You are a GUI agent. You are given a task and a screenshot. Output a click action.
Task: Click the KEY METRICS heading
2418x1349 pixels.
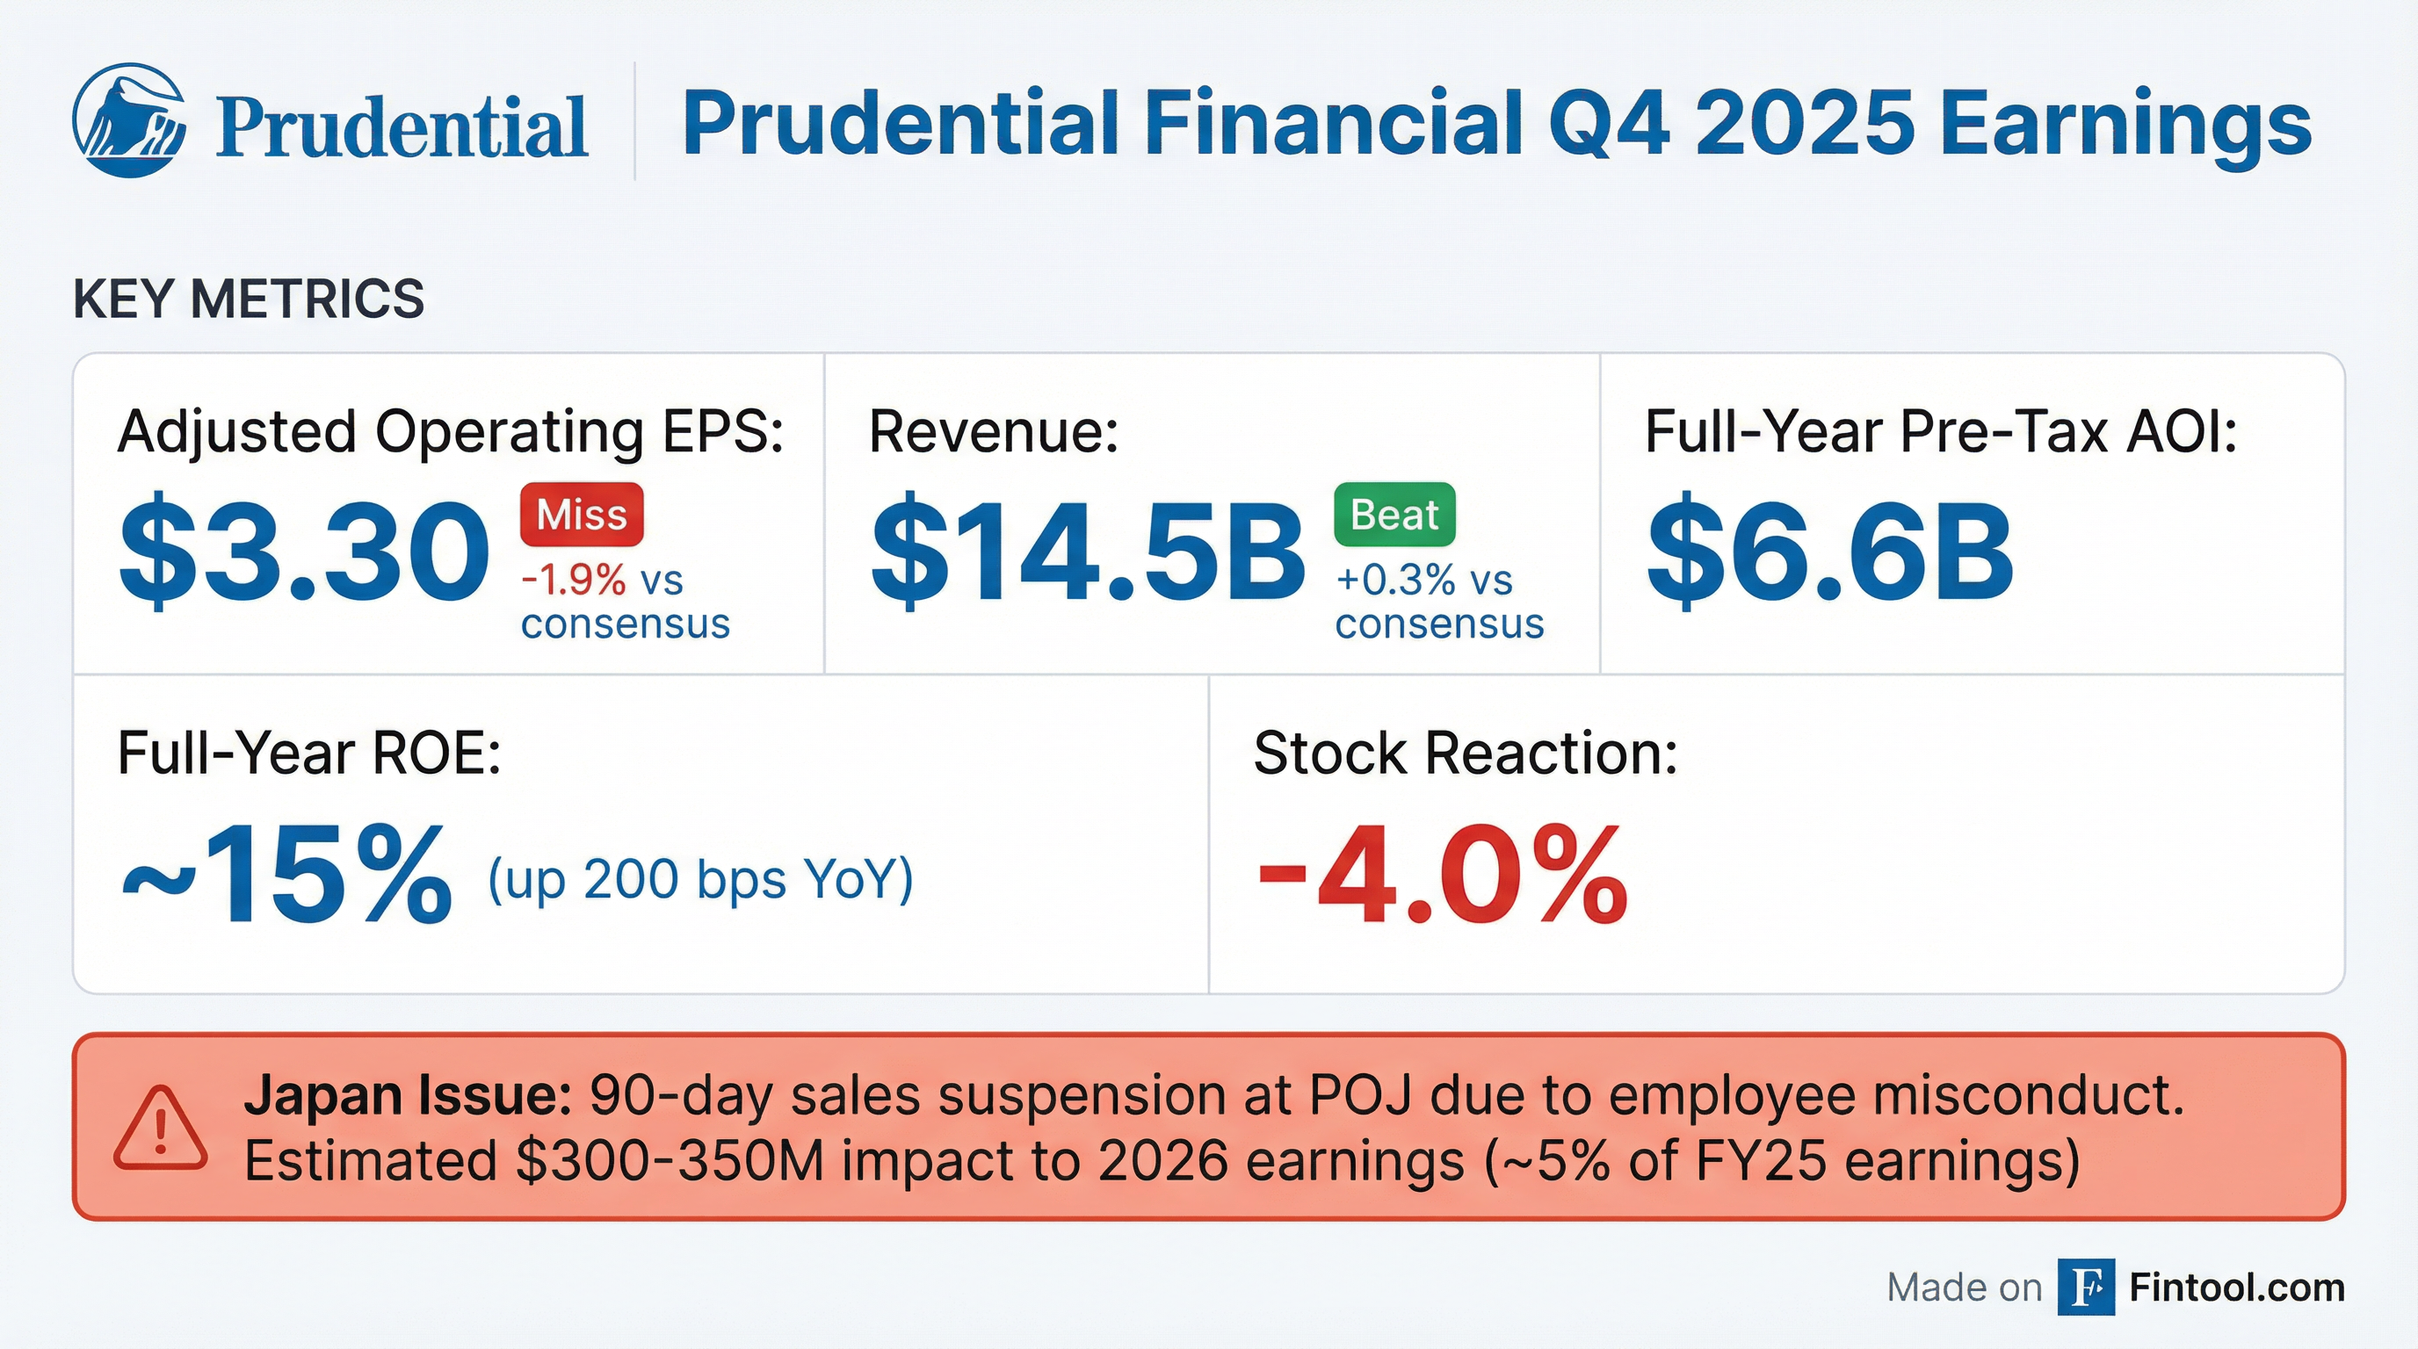(249, 299)
